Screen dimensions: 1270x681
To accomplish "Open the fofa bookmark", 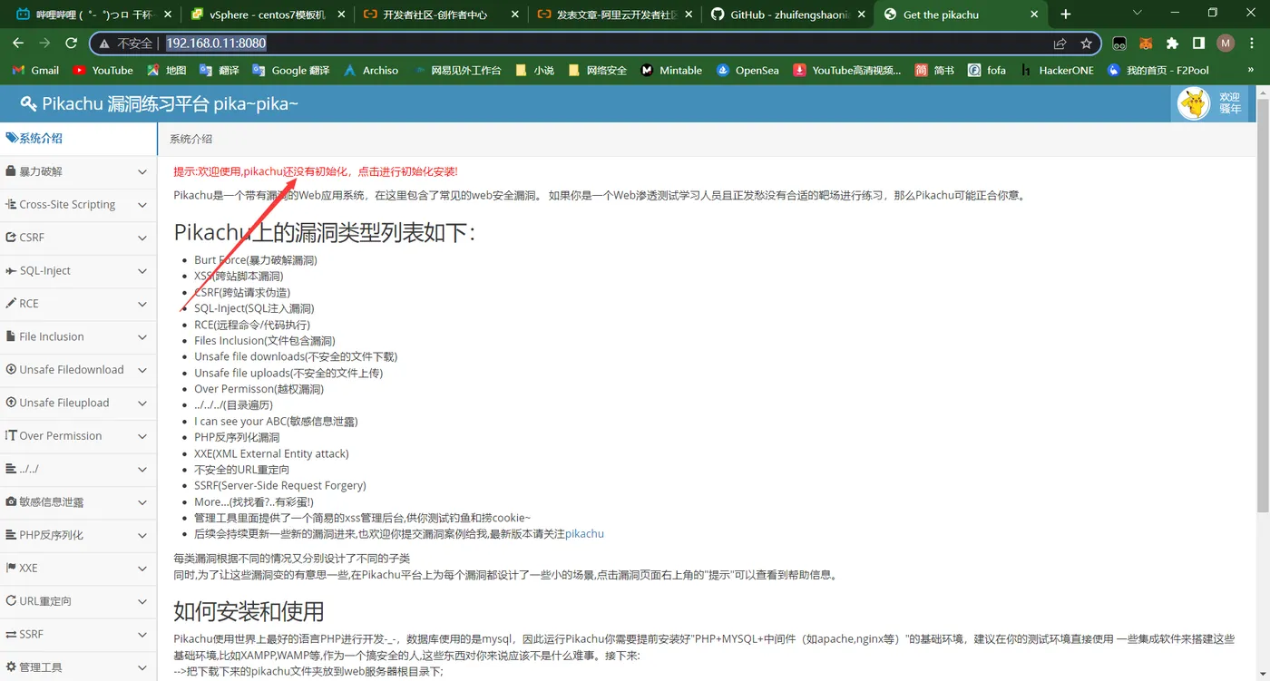I will click(x=986, y=70).
